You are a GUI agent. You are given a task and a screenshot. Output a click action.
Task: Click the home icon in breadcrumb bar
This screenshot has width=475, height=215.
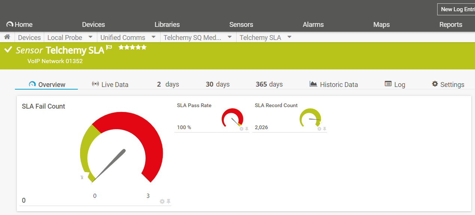(x=7, y=37)
